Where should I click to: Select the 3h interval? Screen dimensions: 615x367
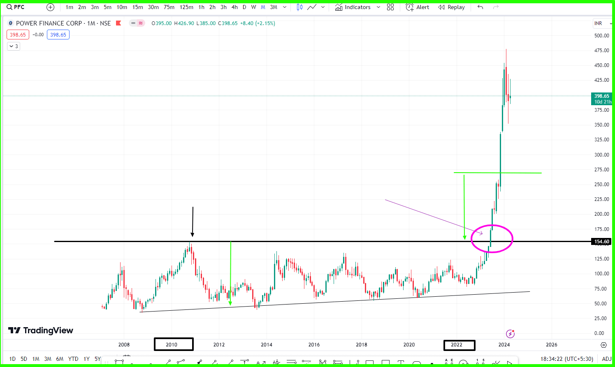pos(223,7)
